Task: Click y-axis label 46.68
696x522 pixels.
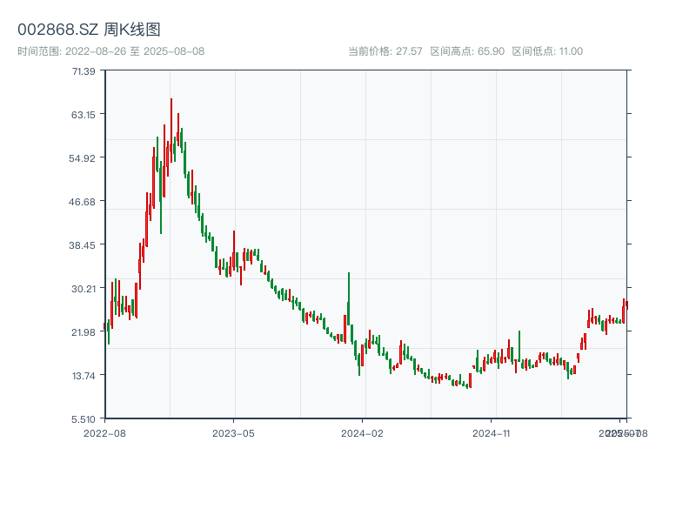Action: (x=82, y=202)
